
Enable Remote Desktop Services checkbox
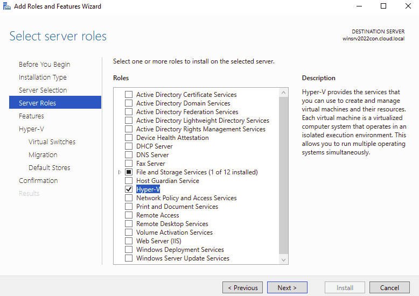click(129, 224)
